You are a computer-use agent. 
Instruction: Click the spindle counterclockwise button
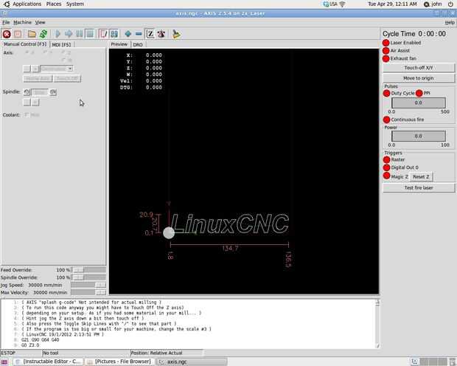click(x=27, y=92)
